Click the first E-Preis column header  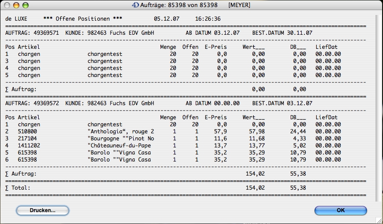[215, 47]
